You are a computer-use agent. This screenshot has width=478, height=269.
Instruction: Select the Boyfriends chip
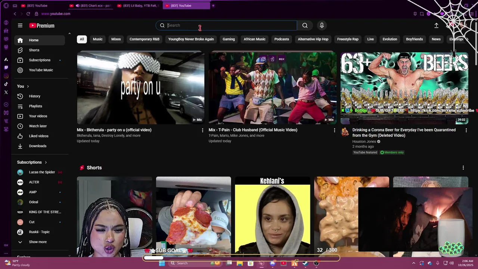[415, 39]
